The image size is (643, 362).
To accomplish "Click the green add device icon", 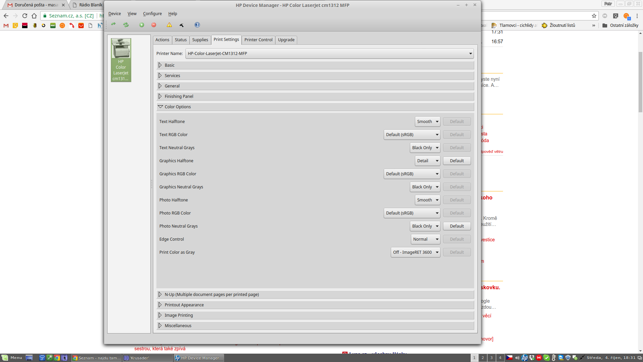I will [142, 25].
